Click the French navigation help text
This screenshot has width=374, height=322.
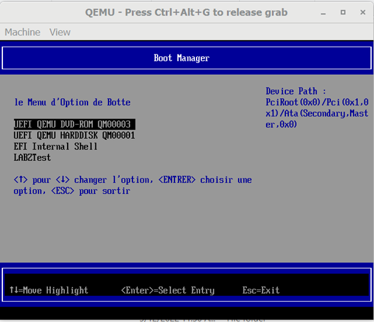click(132, 186)
